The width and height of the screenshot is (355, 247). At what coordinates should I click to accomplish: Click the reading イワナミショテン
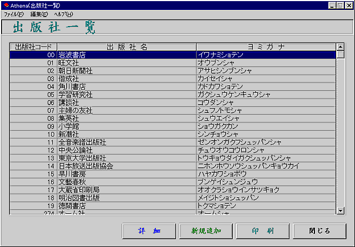(x=221, y=55)
